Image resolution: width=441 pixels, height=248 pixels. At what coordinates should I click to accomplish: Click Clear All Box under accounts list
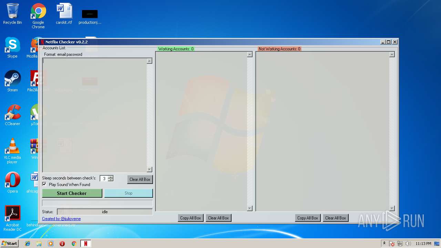[140, 179]
